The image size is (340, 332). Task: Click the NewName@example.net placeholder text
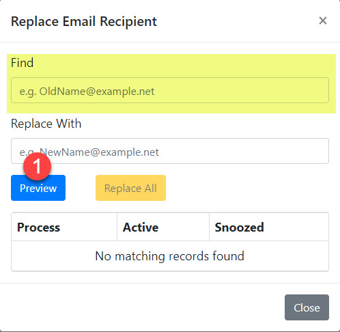click(89, 152)
